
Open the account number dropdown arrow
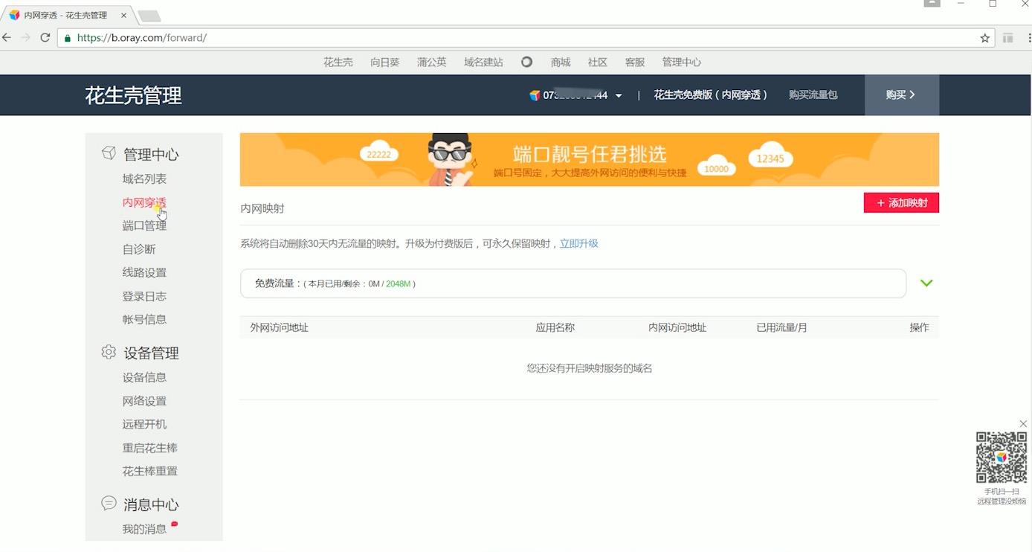619,96
